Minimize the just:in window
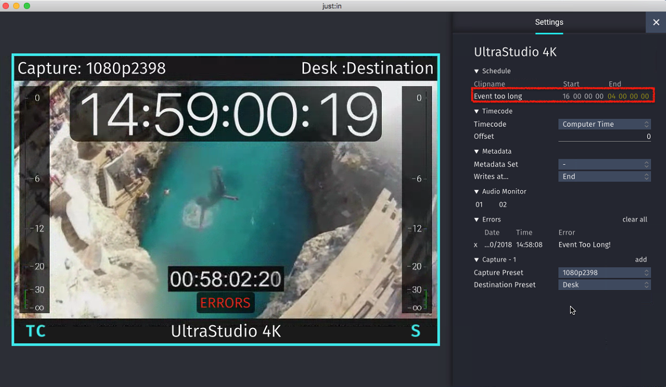 point(17,6)
